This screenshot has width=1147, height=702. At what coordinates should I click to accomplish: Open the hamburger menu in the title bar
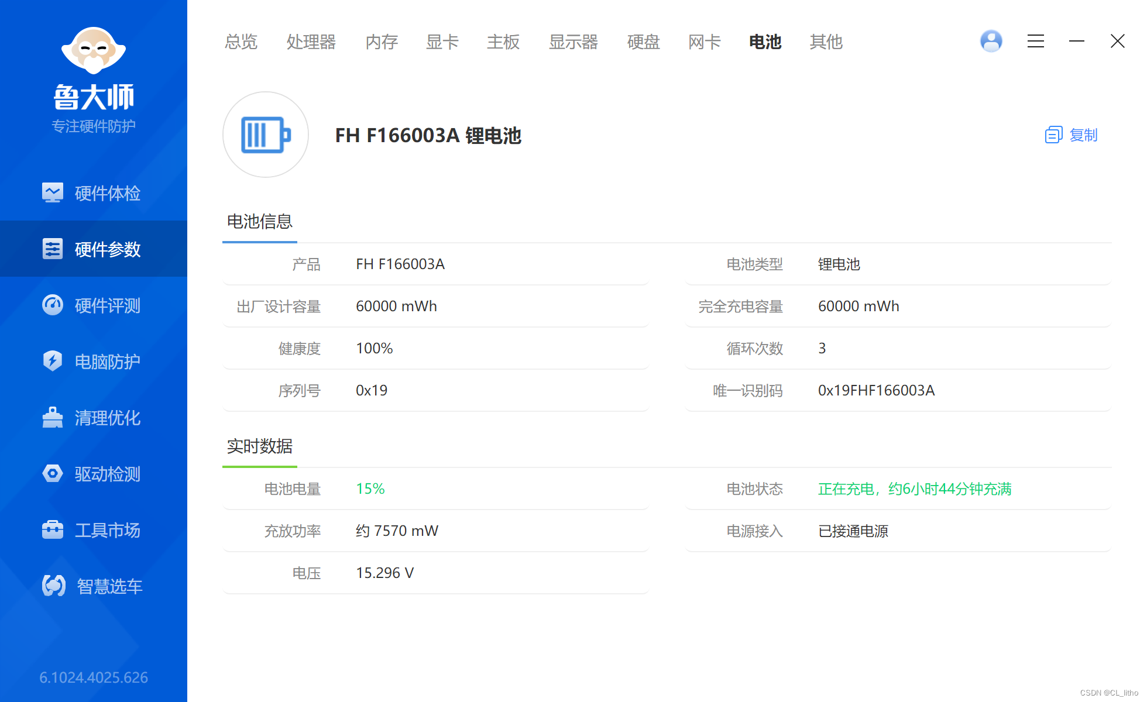coord(1035,42)
